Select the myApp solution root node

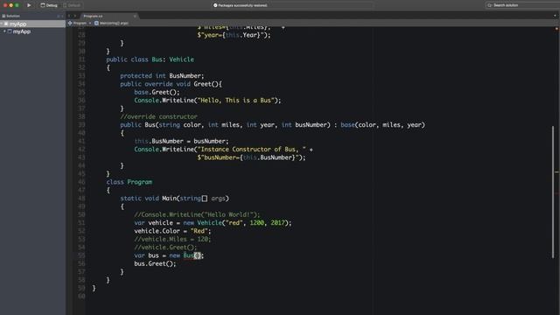coord(32,24)
